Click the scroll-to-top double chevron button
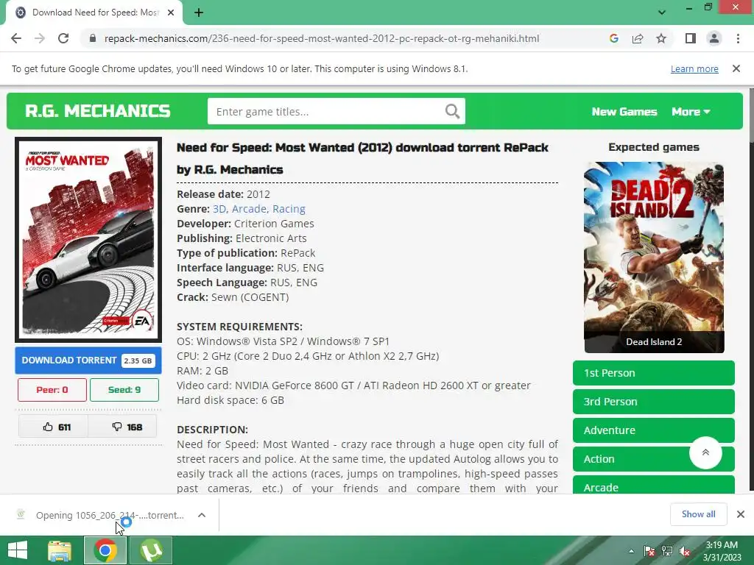Viewport: 754px width, 565px height. pyautogui.click(x=705, y=452)
